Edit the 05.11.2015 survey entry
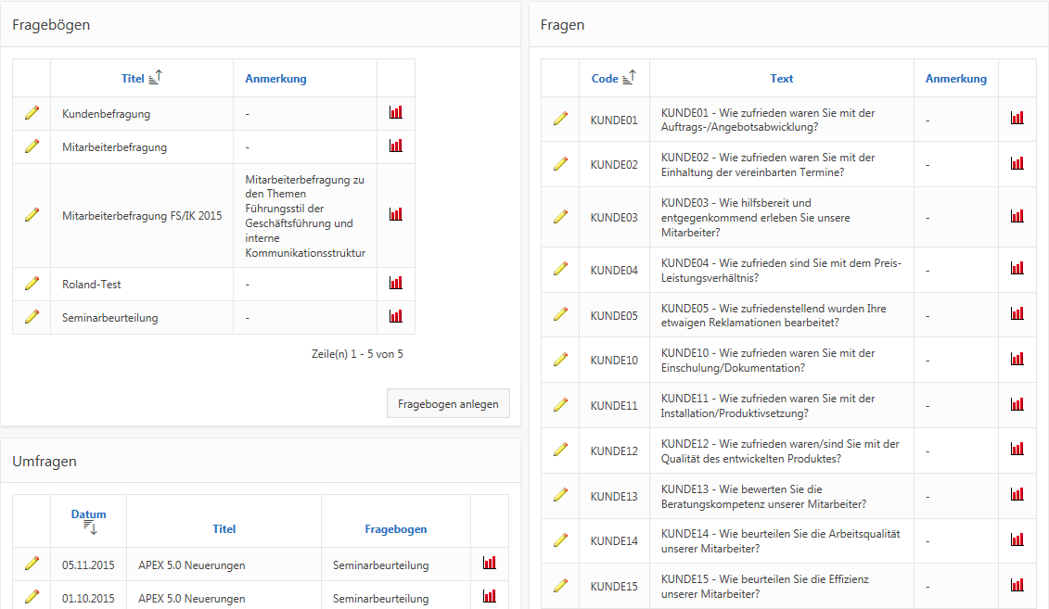Image resolution: width=1049 pixels, height=609 pixels. [x=32, y=564]
